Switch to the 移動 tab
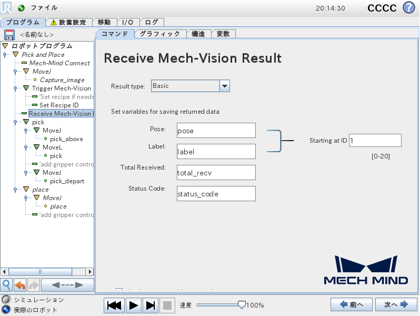The image size is (420, 316). tap(104, 22)
